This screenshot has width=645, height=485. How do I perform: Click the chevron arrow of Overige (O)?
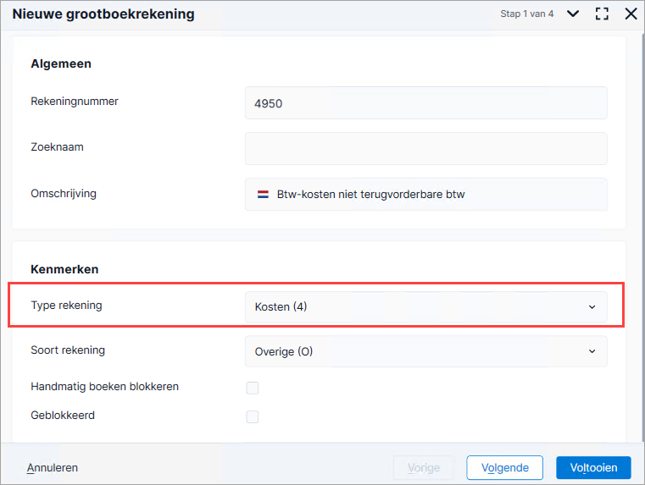592,351
